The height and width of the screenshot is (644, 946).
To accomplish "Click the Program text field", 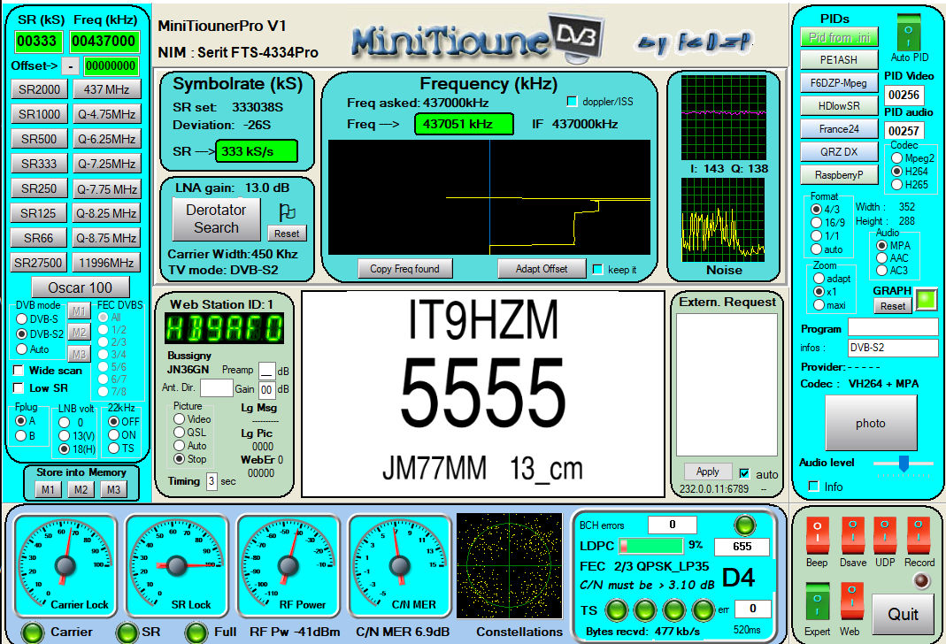I will click(x=893, y=327).
